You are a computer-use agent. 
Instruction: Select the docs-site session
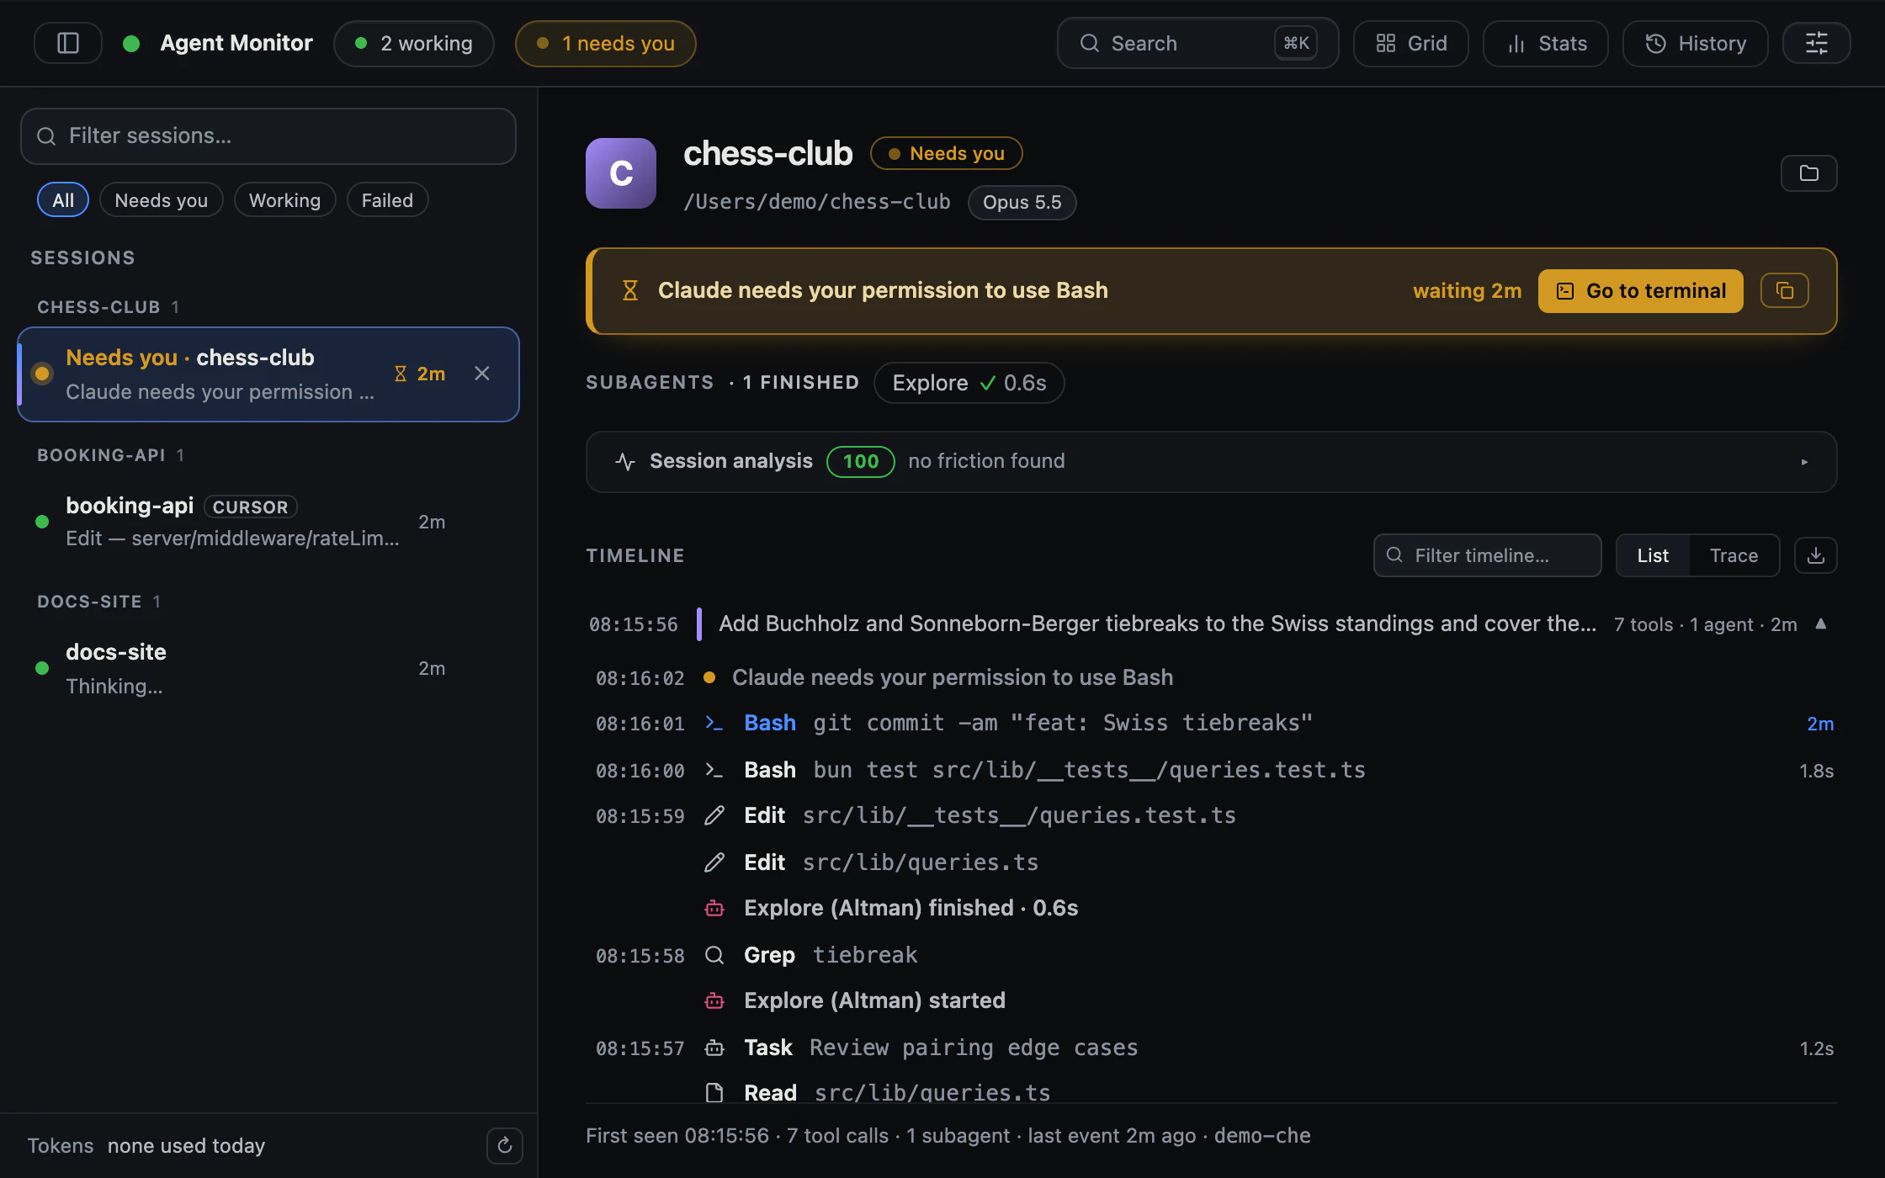pos(268,668)
